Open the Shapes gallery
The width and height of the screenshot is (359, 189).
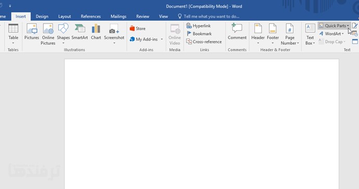point(63,34)
